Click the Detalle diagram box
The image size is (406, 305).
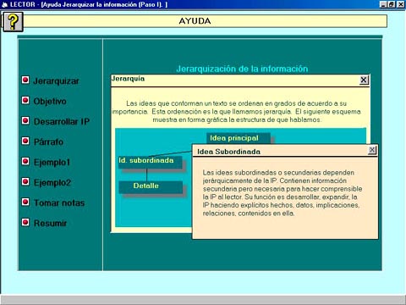tap(151, 186)
